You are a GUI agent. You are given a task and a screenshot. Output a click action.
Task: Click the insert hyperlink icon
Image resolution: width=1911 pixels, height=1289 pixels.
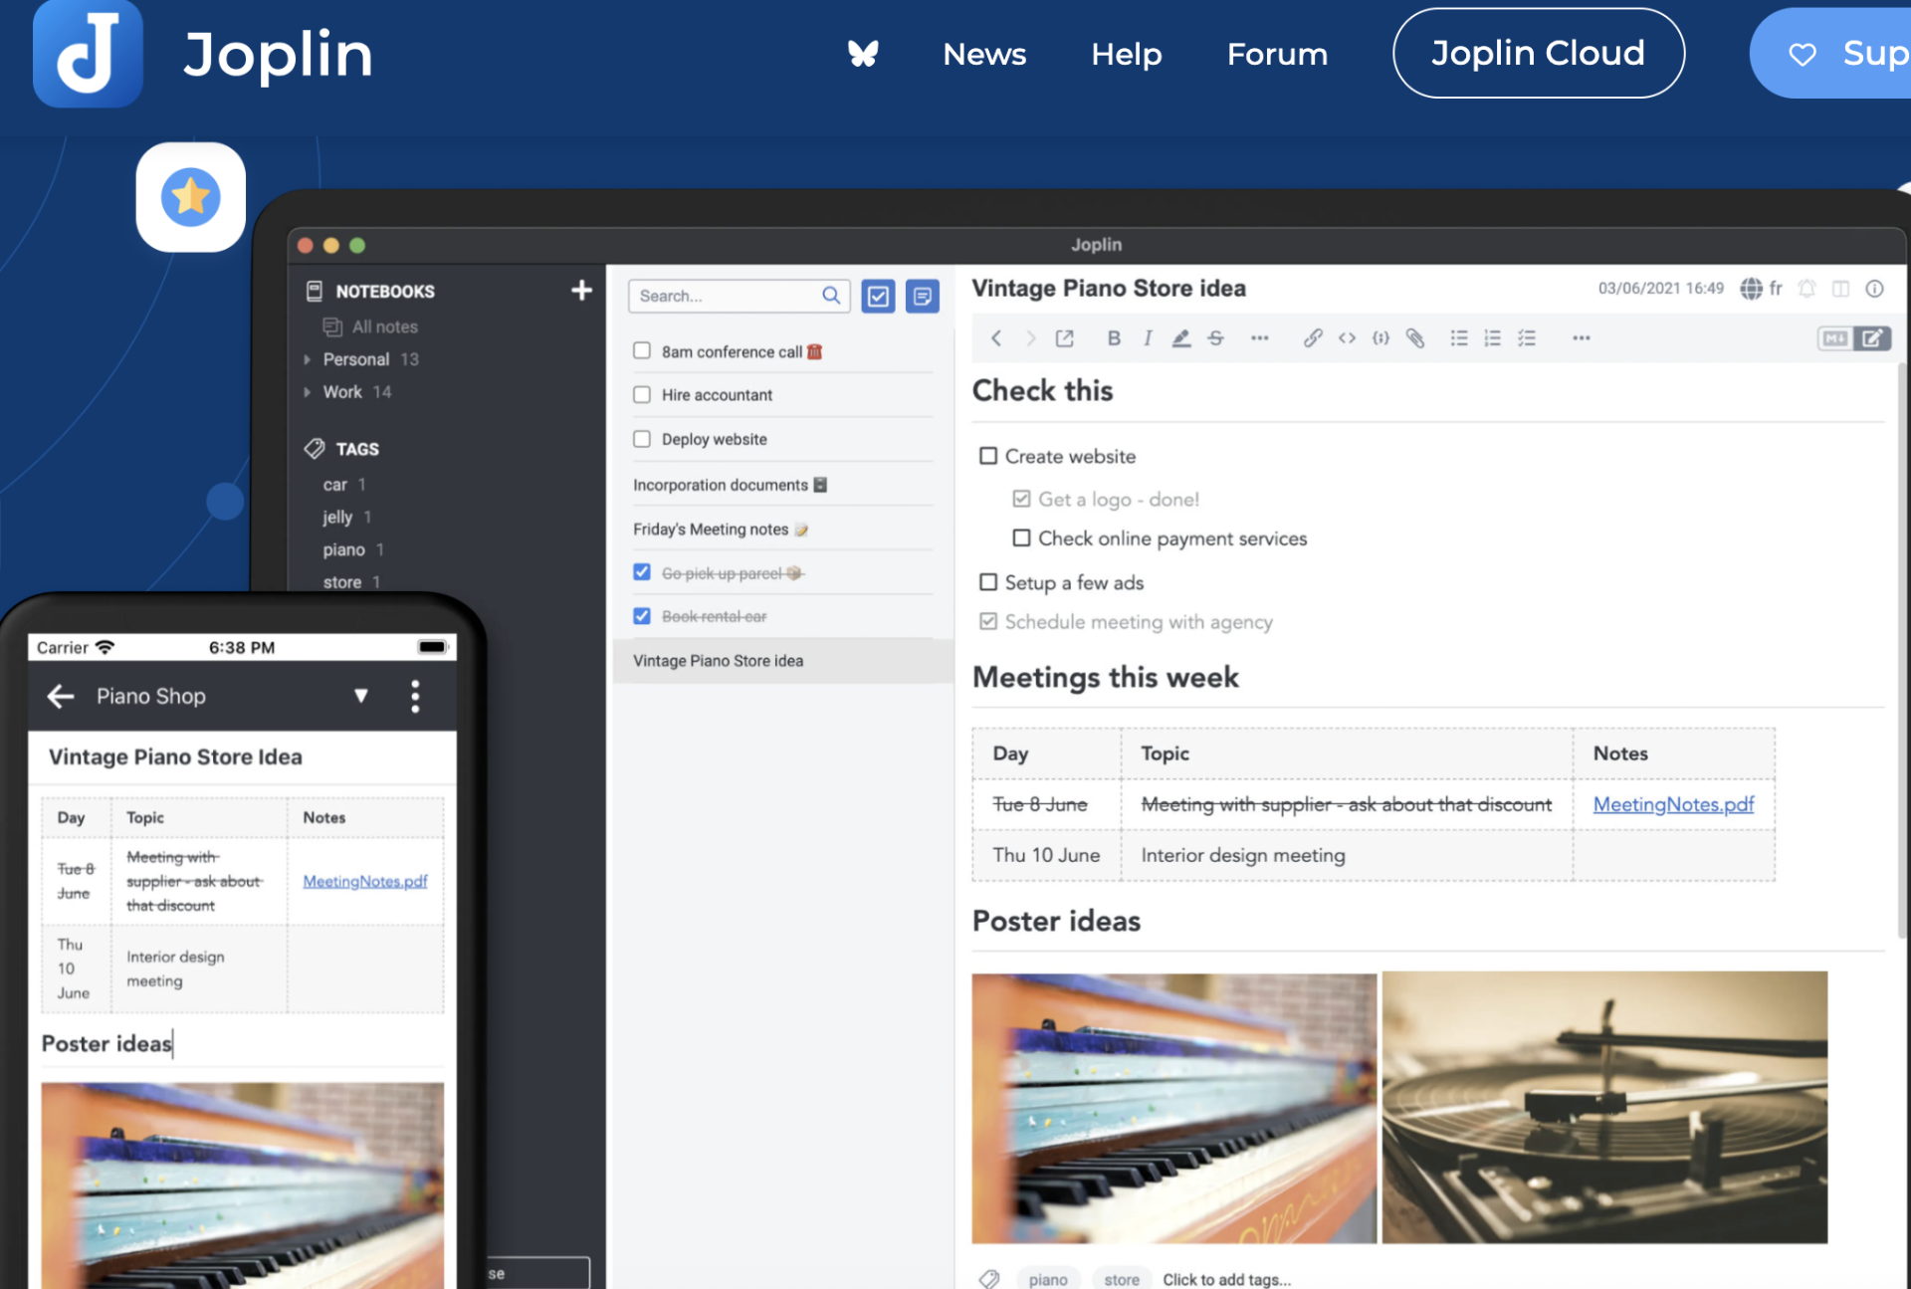pos(1313,338)
